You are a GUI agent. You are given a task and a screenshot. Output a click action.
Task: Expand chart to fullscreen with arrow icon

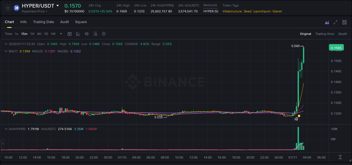coord(335,22)
